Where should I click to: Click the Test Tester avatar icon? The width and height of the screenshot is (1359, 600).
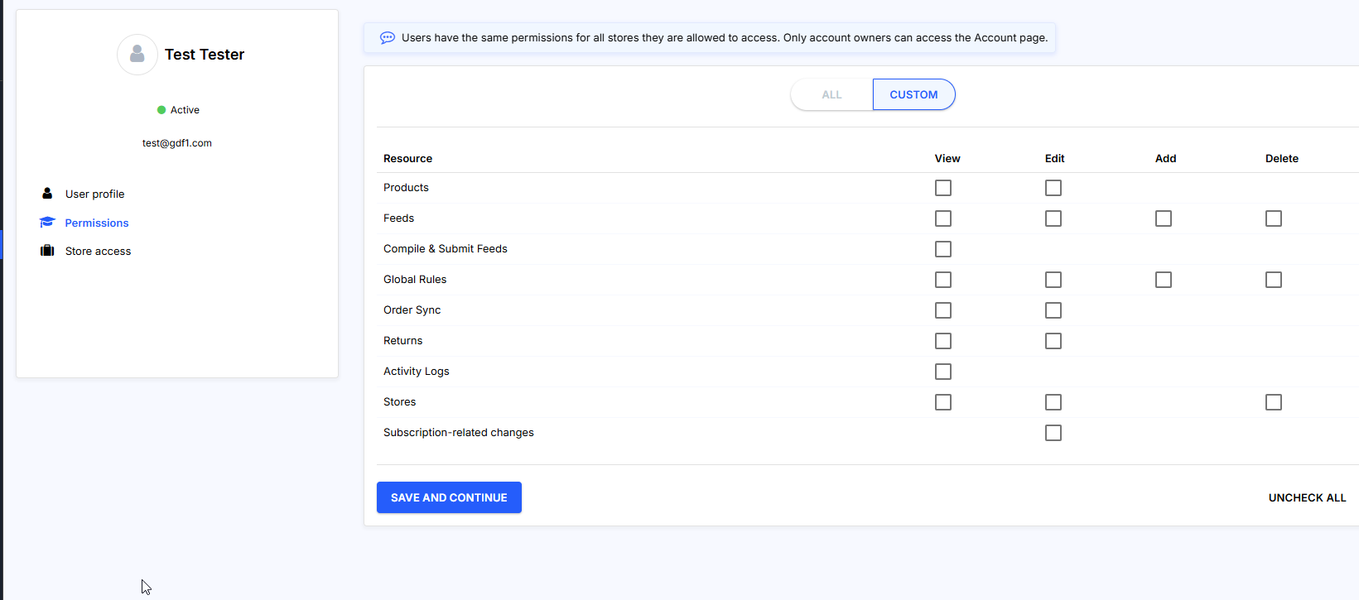(x=137, y=55)
